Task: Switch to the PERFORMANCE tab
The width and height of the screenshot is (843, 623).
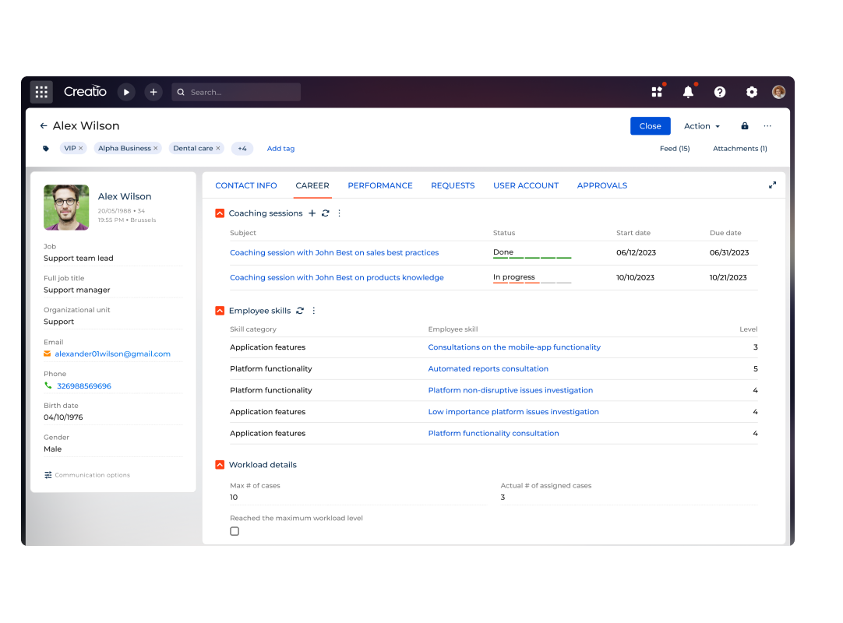Action: pos(380,185)
